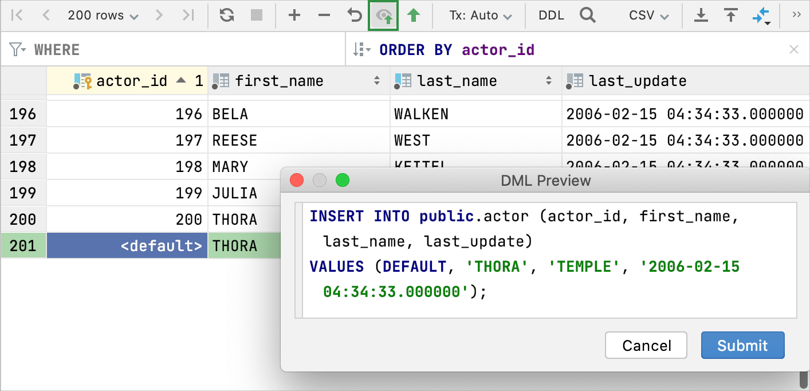The height and width of the screenshot is (391, 810).
Task: Select the WEST last name cell
Action: [x=476, y=140]
